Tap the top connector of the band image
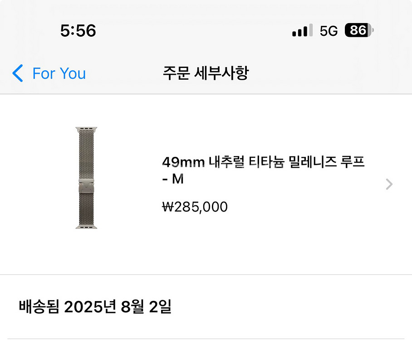The width and height of the screenshot is (412, 340). click(86, 130)
